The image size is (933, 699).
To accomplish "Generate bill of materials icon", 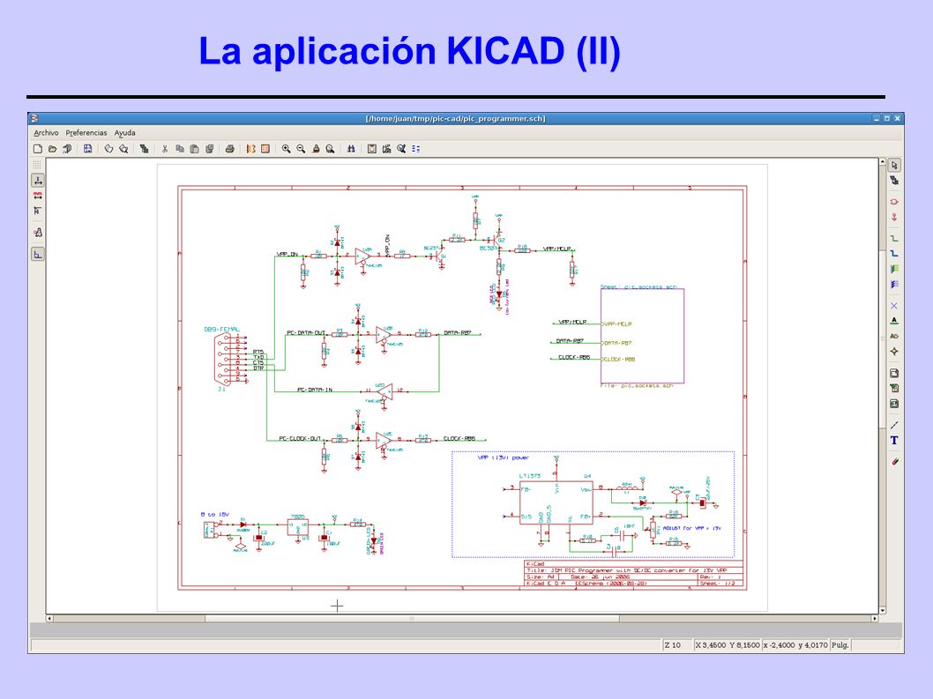I will click(416, 149).
